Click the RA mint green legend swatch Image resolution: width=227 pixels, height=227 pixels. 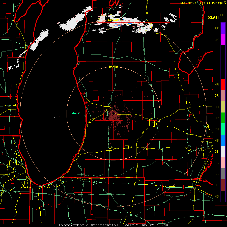tap(223, 129)
